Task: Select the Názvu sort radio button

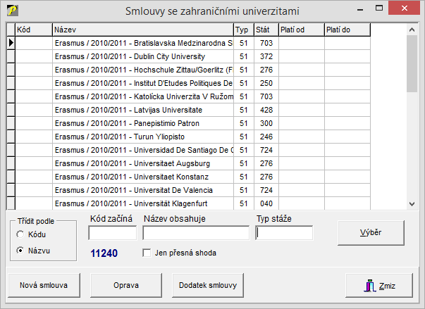Action: tap(20, 250)
